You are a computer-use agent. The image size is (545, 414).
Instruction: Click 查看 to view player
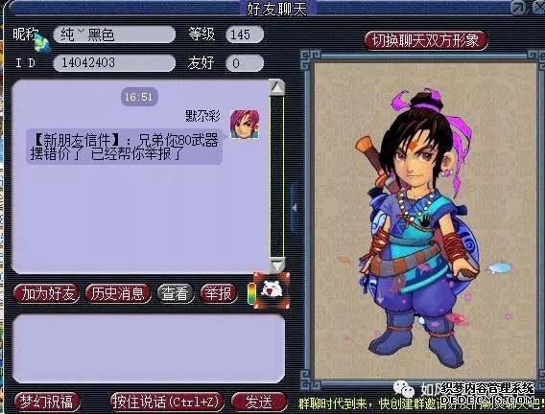[x=176, y=294]
